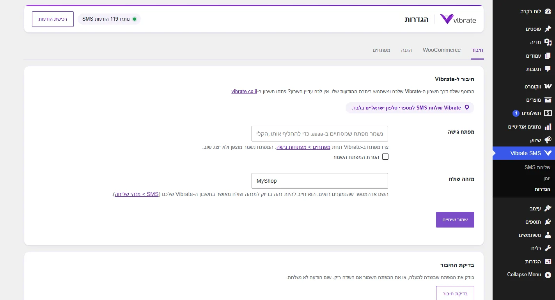This screenshot has width=555, height=300.
Task: Check the remove saved key checkbox
Action: click(385, 157)
